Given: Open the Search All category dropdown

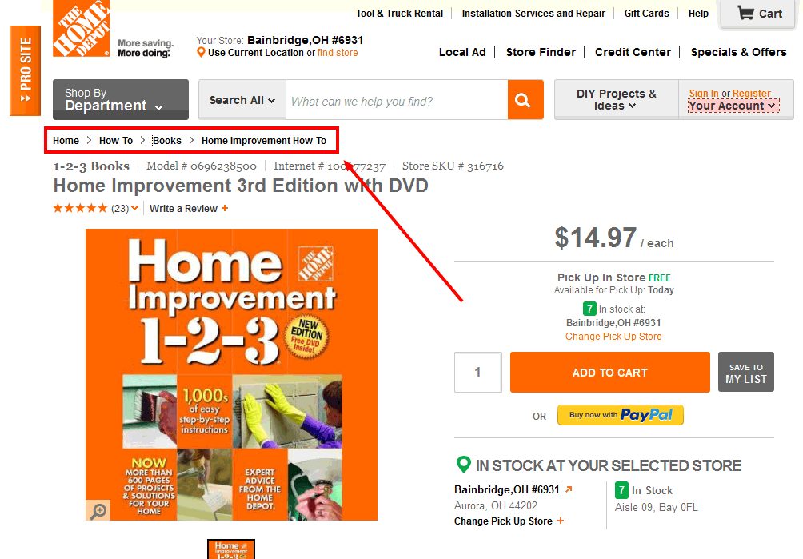Looking at the screenshot, I should pyautogui.click(x=242, y=100).
